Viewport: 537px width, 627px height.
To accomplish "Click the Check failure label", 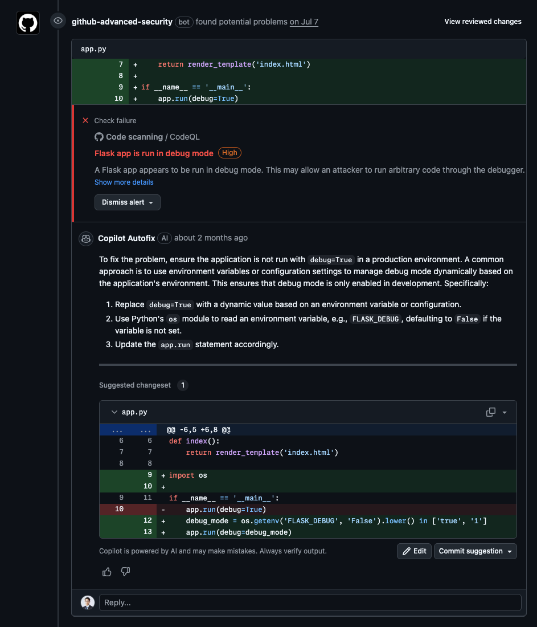I will (x=115, y=121).
